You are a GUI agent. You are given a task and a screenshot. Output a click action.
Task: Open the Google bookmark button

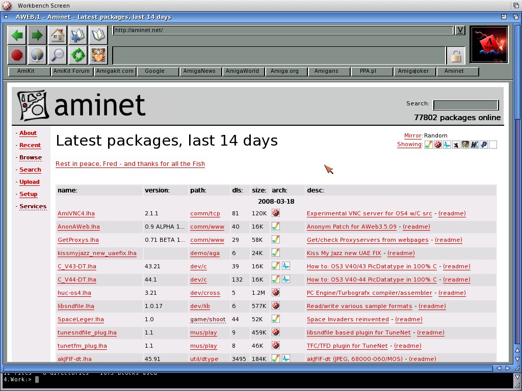(x=158, y=71)
